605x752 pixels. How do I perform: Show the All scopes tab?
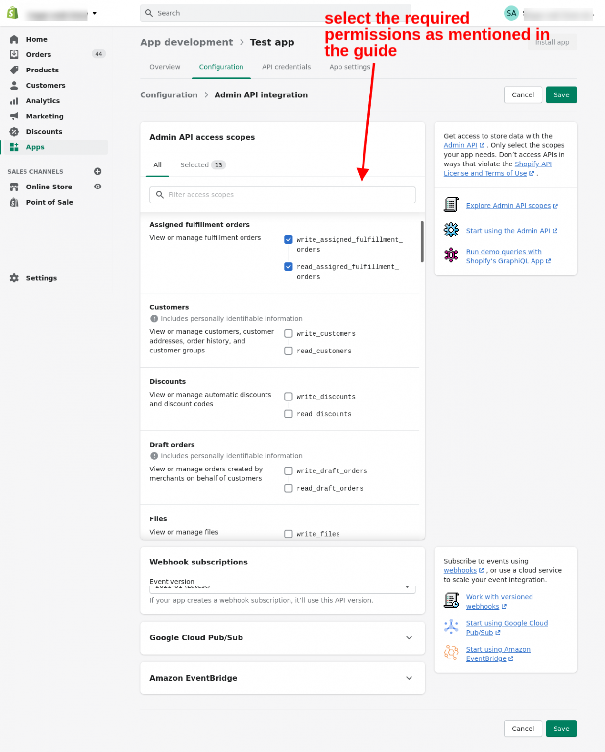[x=157, y=165]
